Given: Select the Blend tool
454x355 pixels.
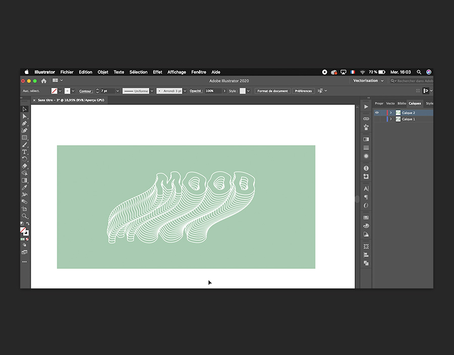Looking at the screenshot, I should pos(25,202).
